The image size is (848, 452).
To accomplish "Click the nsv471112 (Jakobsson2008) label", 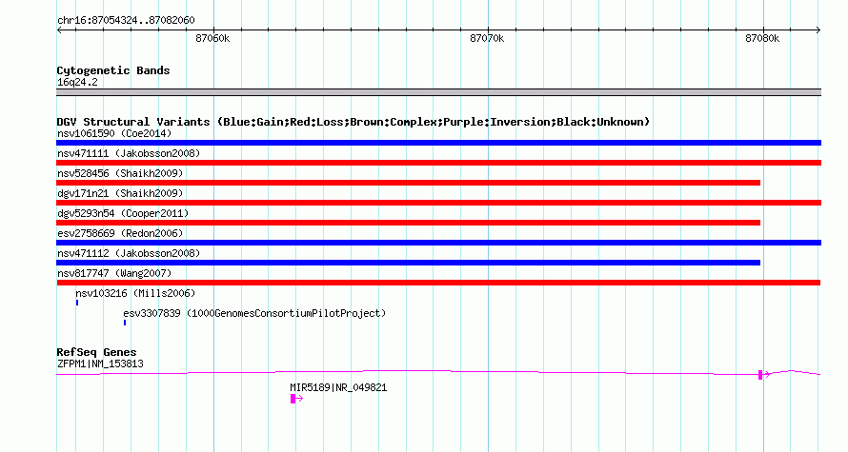I will [129, 253].
